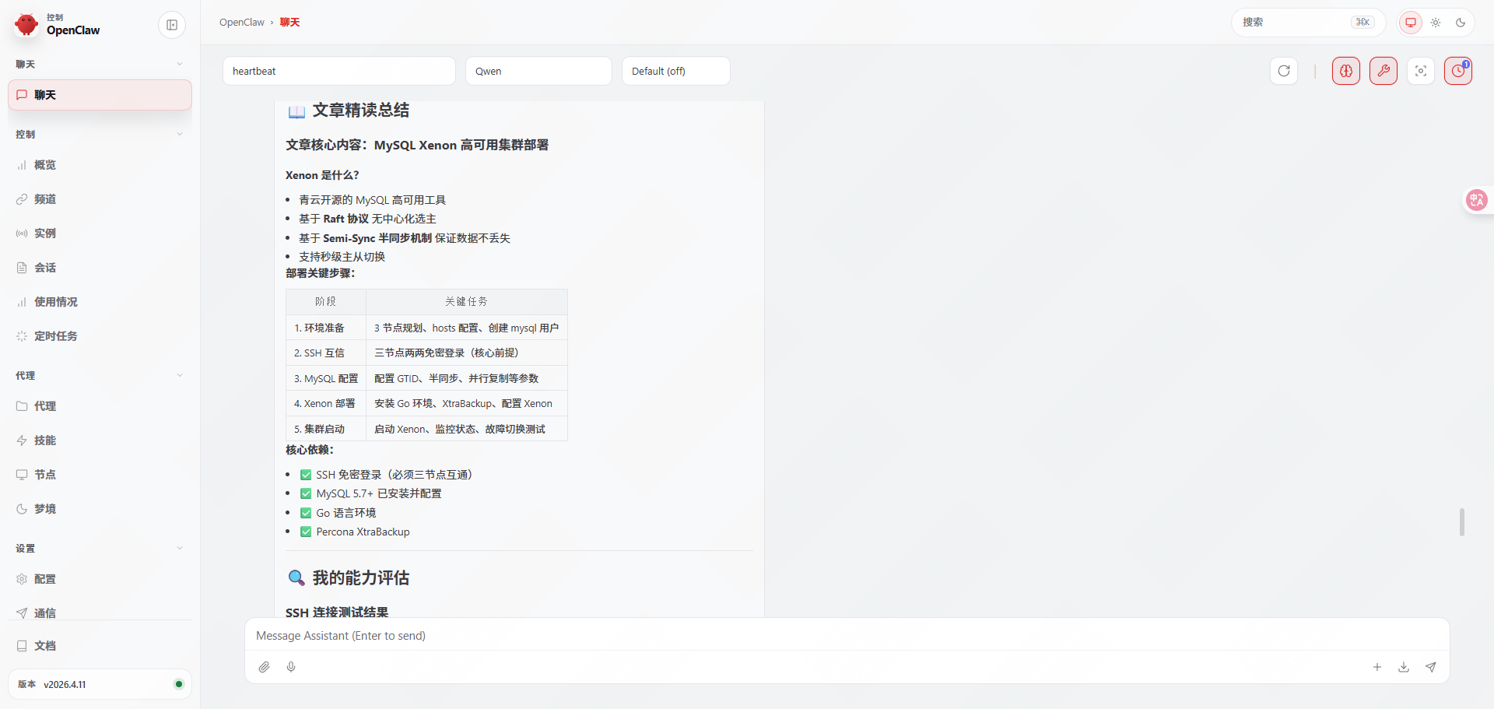Click table cell 3. MySQL 配置
This screenshot has height=709, width=1494.
(x=326, y=378)
